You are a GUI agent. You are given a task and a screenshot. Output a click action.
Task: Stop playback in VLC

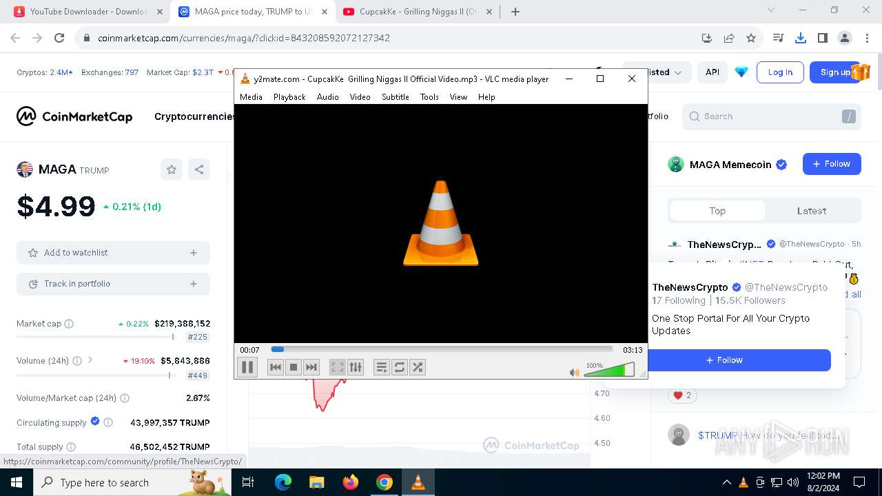(x=294, y=367)
